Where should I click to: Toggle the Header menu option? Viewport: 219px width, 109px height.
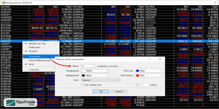(33, 51)
